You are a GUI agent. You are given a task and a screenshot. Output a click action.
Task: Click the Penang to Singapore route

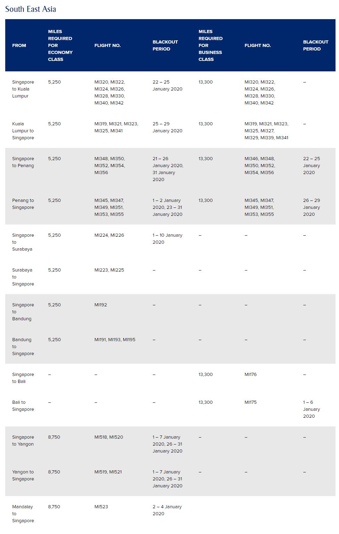(23, 204)
